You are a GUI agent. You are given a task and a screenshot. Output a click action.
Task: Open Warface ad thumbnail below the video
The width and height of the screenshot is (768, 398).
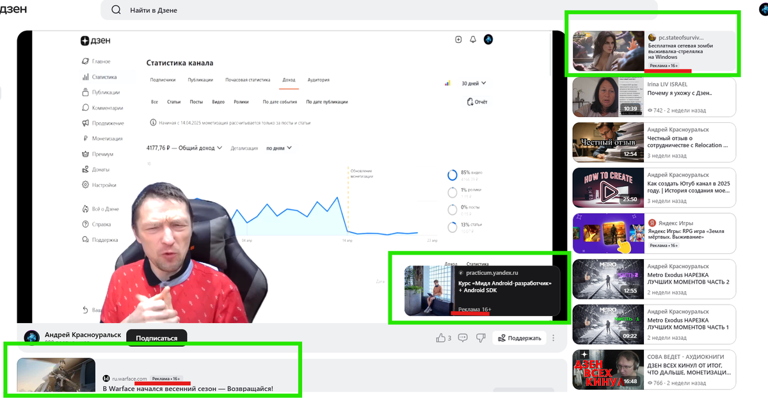(56, 376)
